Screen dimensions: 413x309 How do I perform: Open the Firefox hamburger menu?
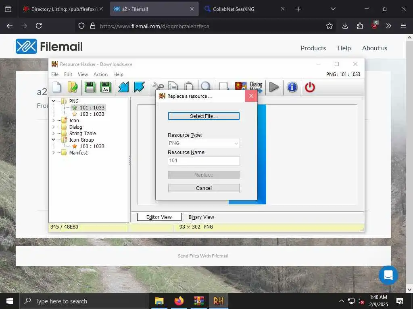coord(403,26)
